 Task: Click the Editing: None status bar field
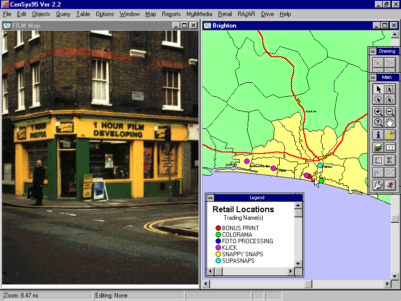(138, 295)
